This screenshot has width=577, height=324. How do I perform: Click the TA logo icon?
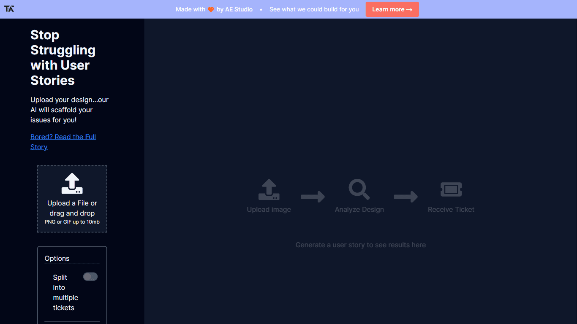click(9, 9)
